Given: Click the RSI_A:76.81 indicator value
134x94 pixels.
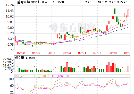Looking at the screenshot, I should point(23,76).
